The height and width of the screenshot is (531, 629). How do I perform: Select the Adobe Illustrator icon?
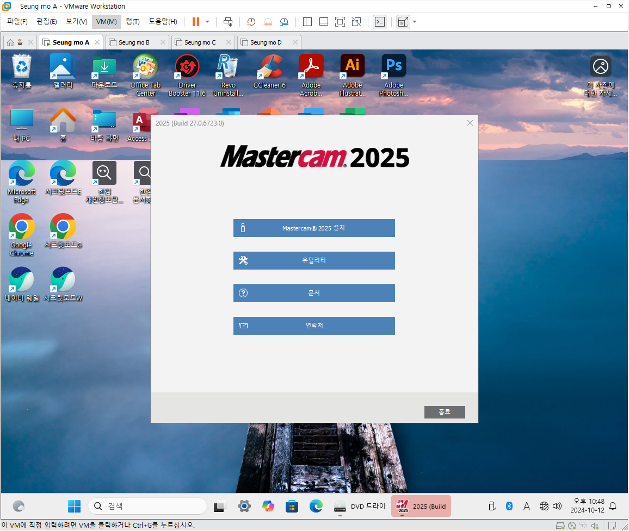352,76
